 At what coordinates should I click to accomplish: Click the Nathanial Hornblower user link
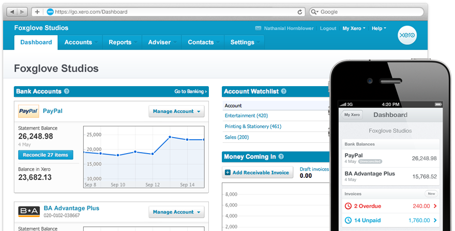point(289,28)
